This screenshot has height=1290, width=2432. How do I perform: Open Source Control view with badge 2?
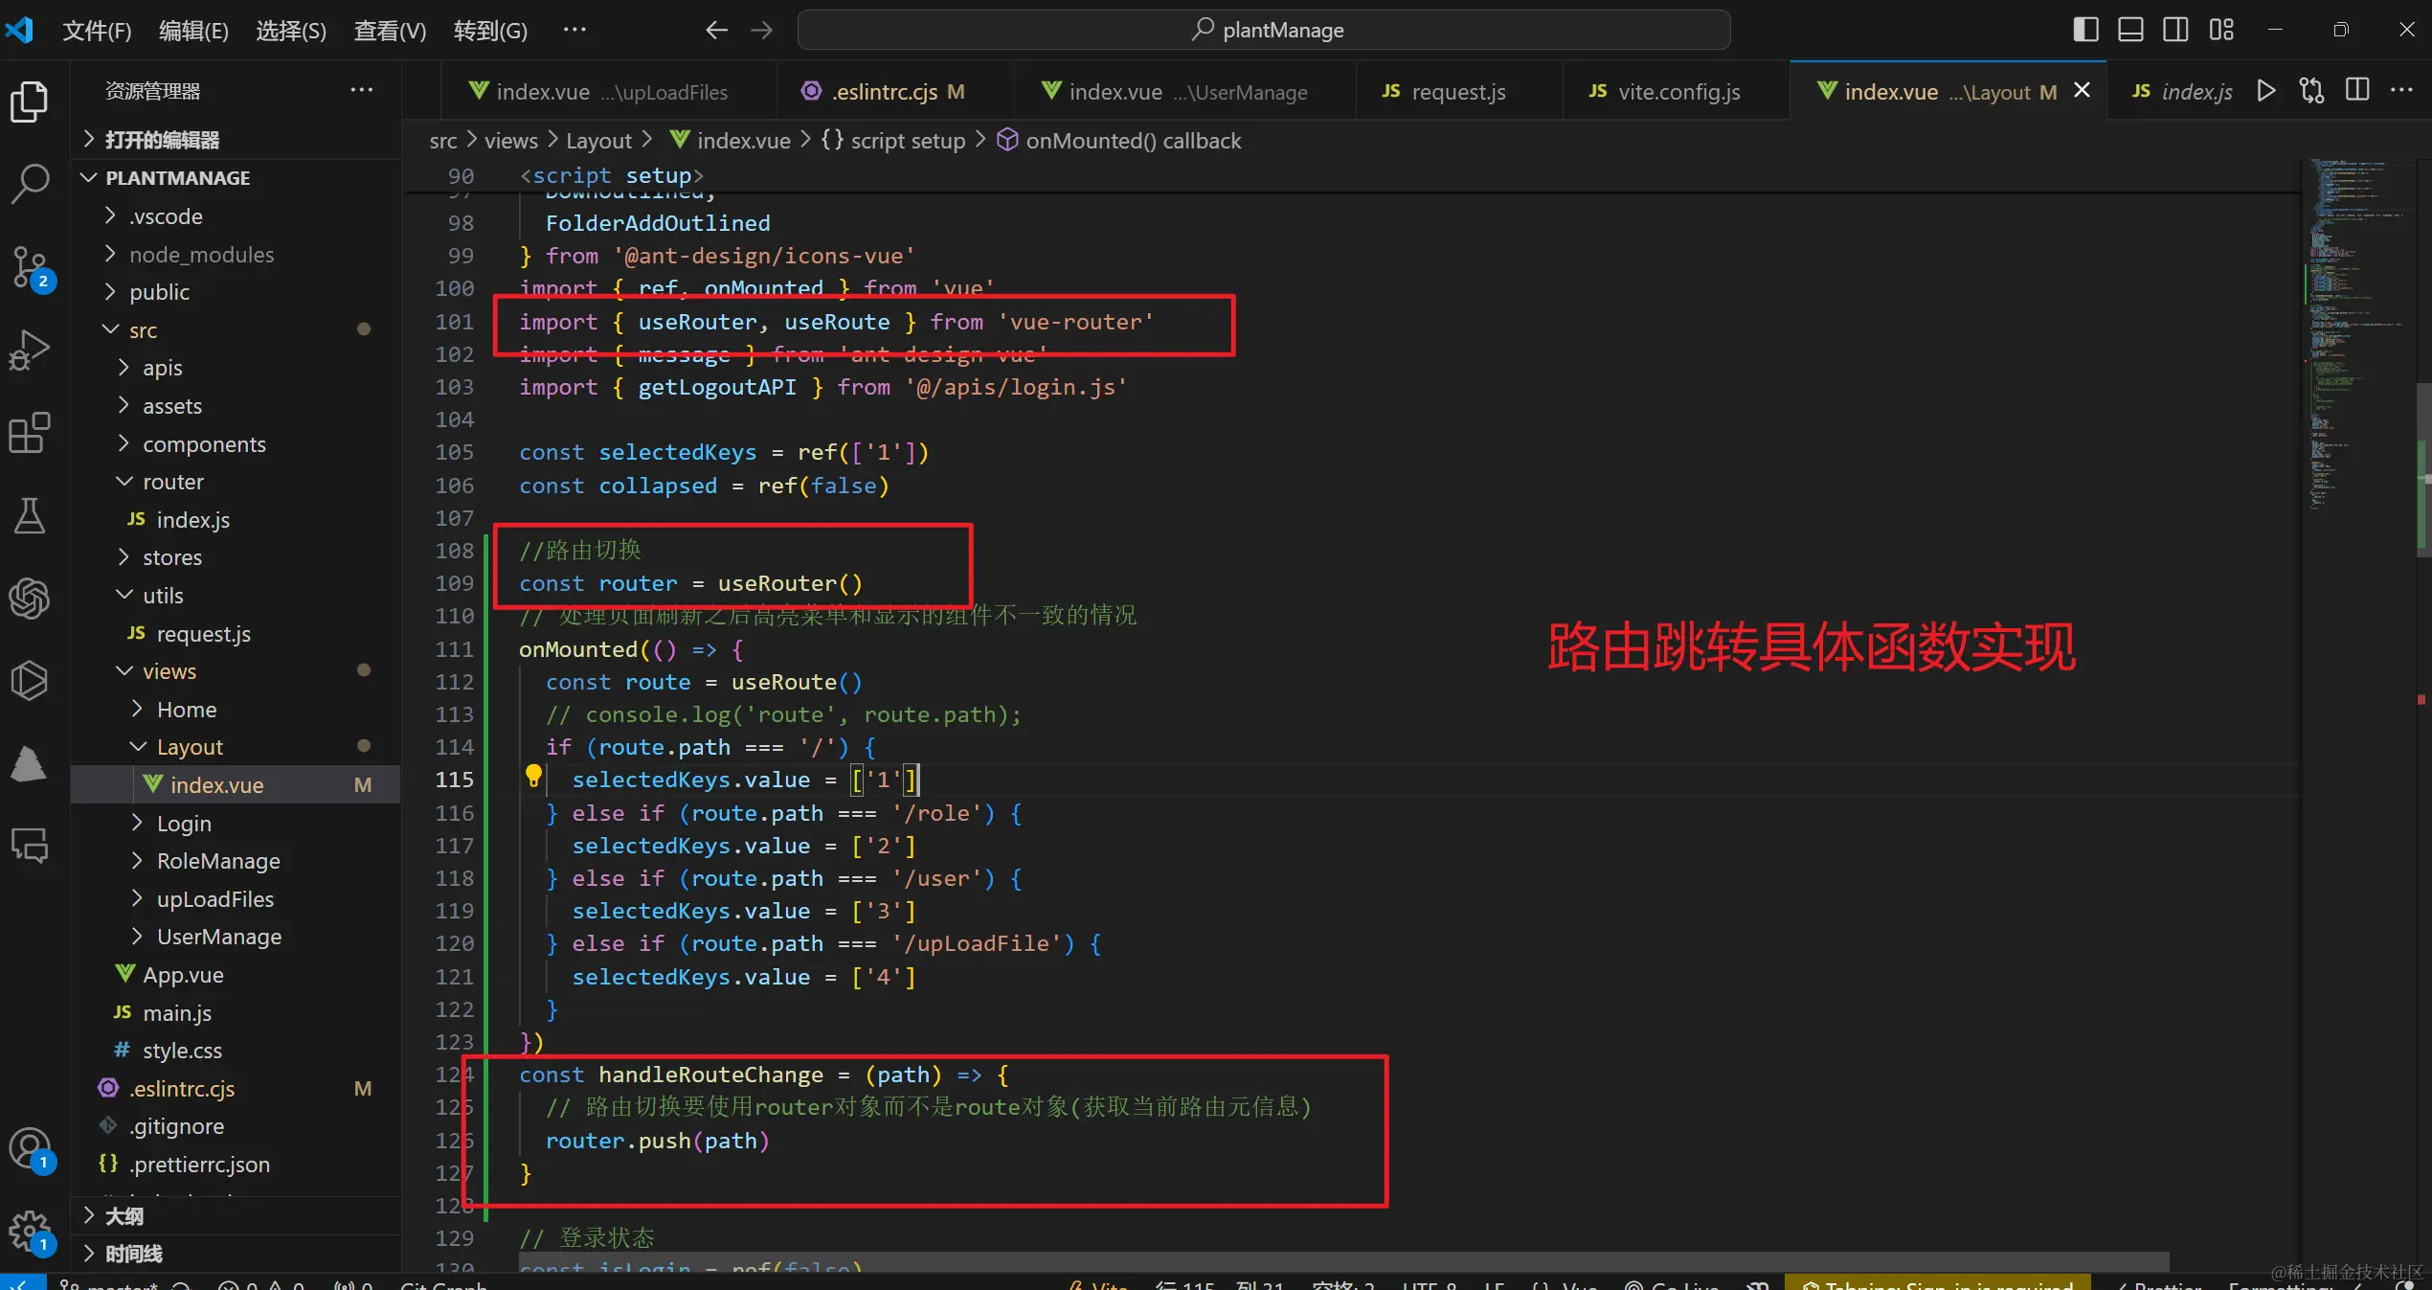click(30, 267)
